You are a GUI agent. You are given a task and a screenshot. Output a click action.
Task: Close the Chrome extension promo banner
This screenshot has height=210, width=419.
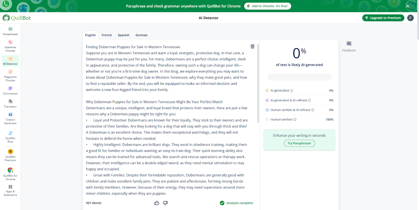coord(407,6)
